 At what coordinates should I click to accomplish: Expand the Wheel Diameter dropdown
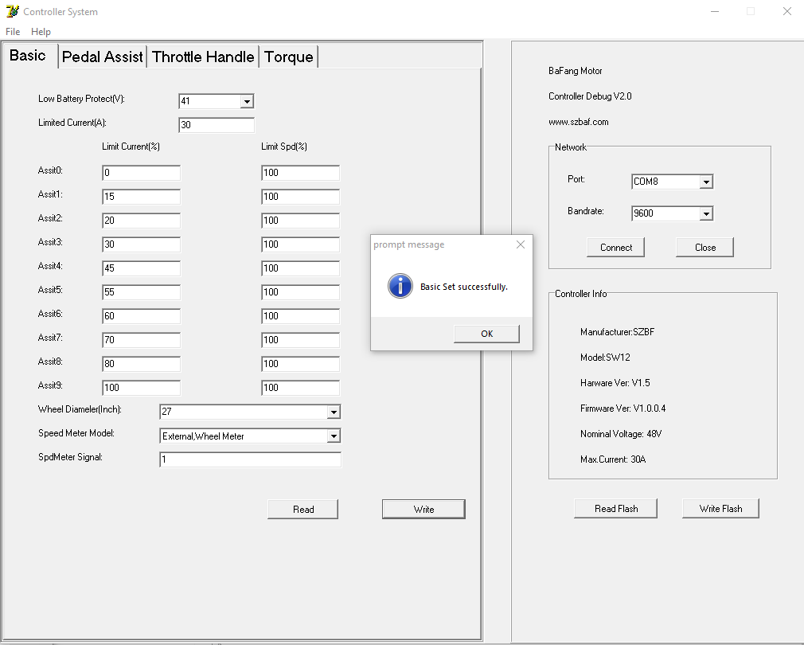click(334, 412)
